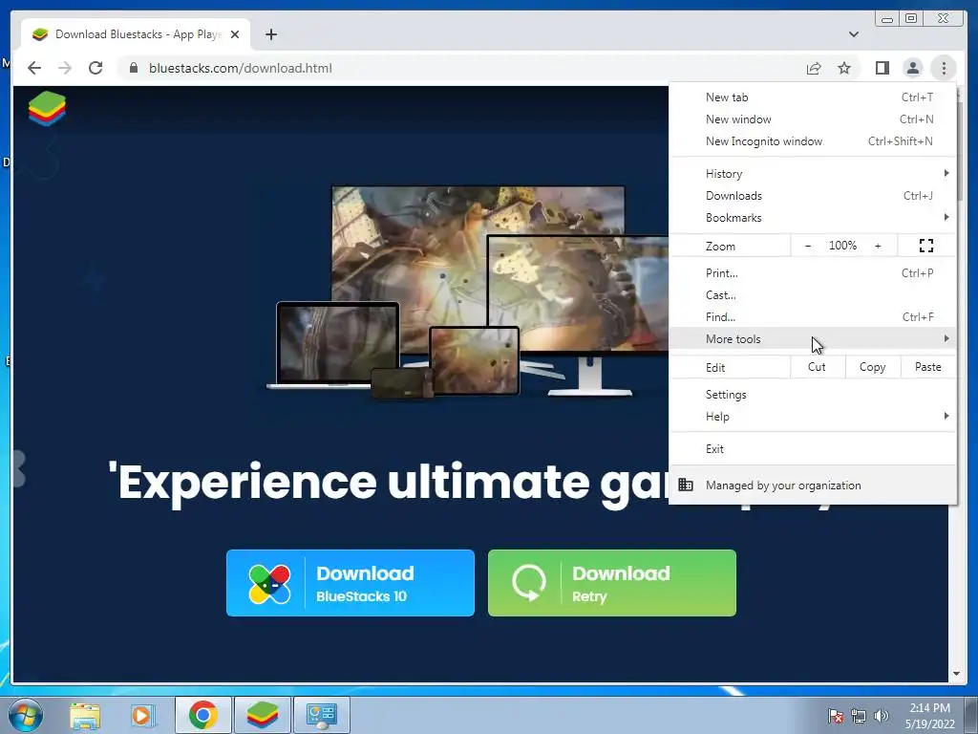
Task: Click the BlueStacks logo on the page
Action: pyautogui.click(x=47, y=108)
